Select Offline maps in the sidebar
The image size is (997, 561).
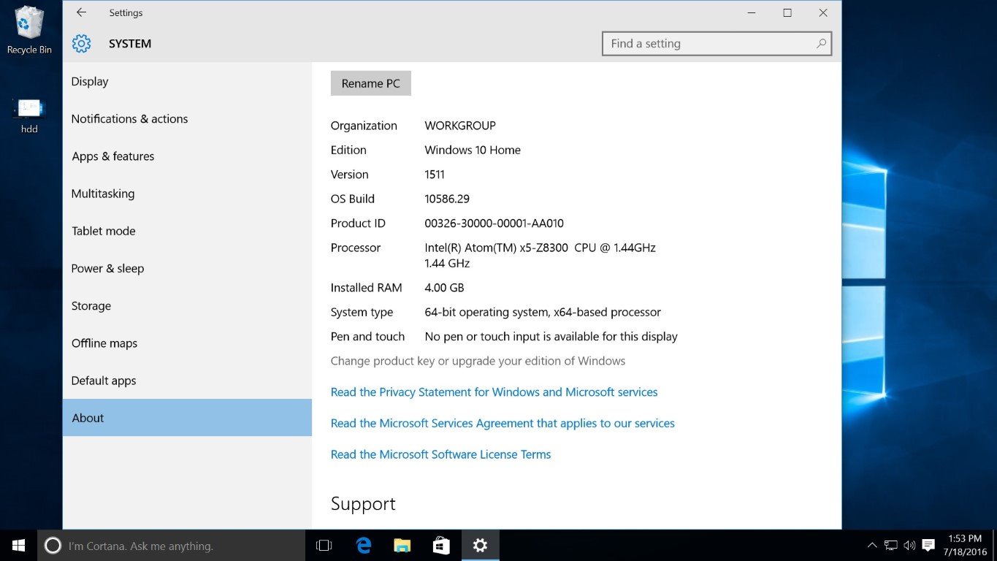[x=187, y=343]
